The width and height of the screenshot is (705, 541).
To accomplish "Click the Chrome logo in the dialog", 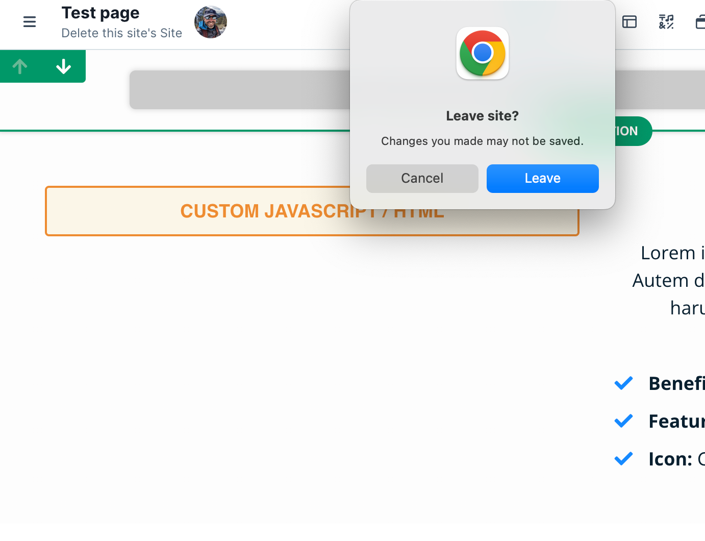I will click(483, 53).
